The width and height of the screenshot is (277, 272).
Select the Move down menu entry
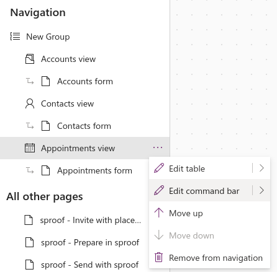point(209,235)
